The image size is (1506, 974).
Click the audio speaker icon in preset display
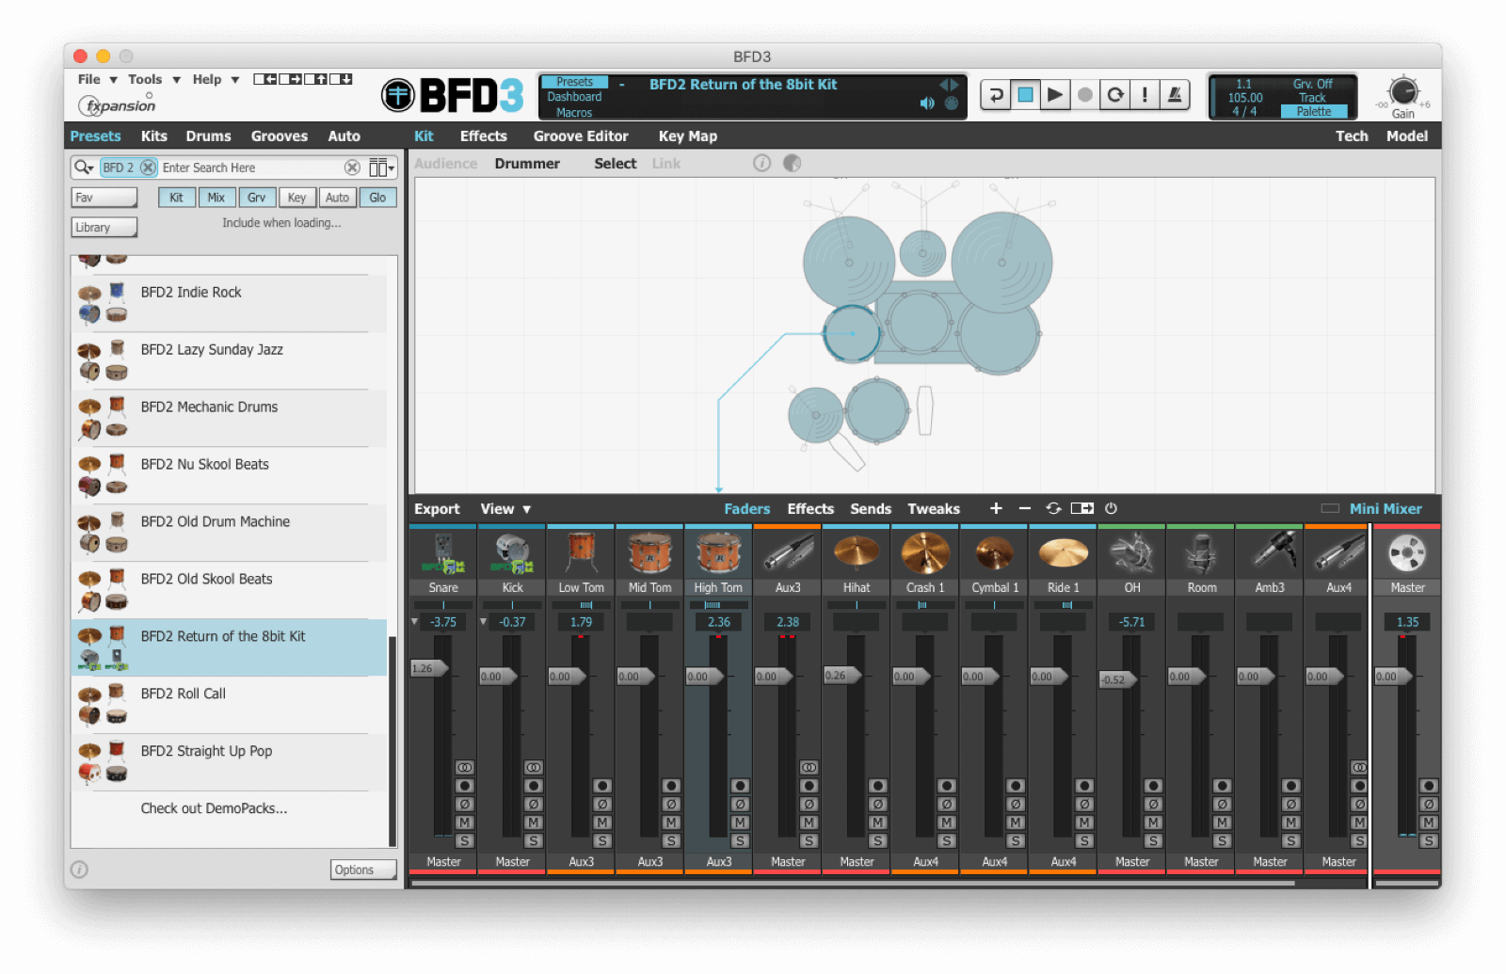pos(927,104)
